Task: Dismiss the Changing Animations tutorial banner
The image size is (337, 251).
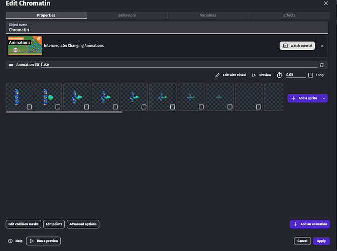Action: pos(322,46)
